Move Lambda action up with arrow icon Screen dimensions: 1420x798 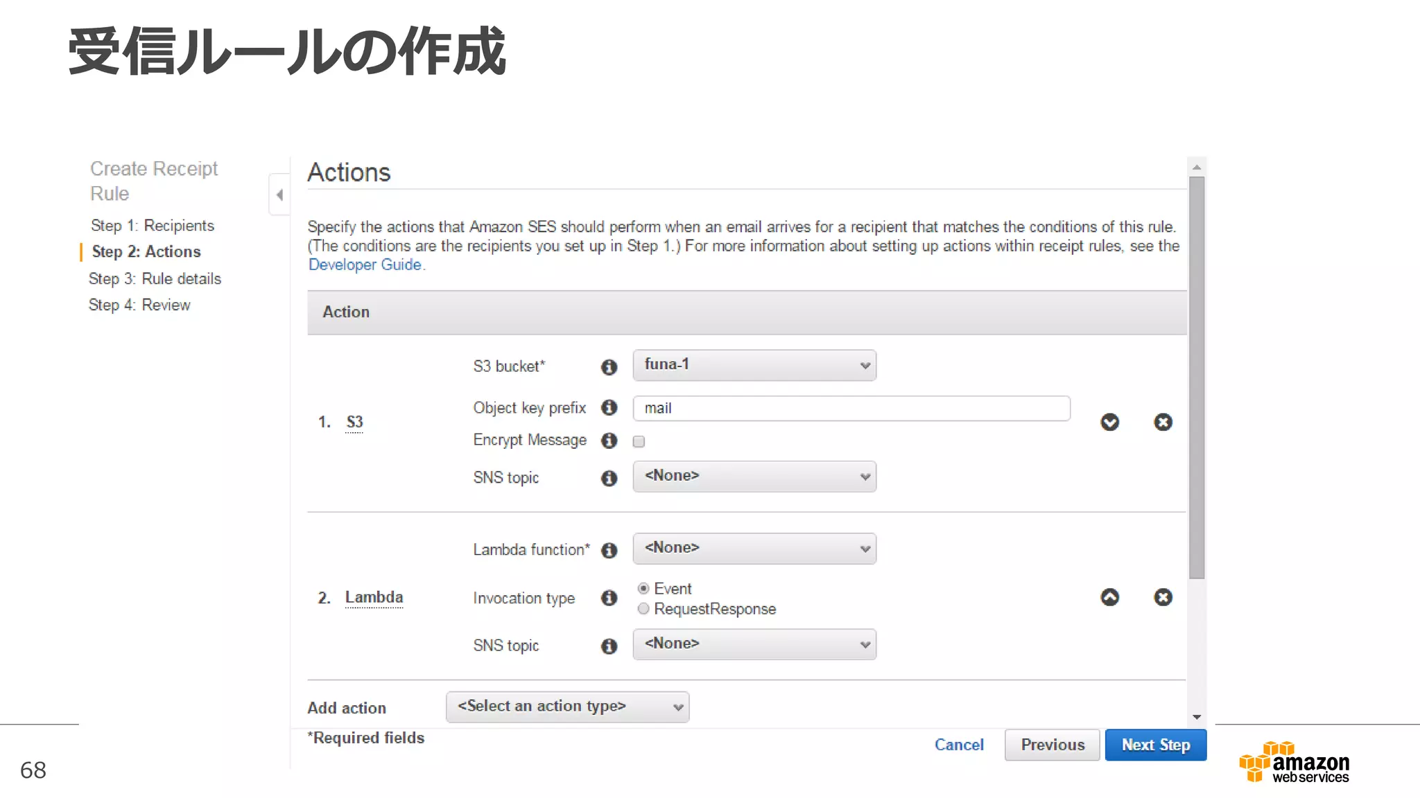[1109, 597]
